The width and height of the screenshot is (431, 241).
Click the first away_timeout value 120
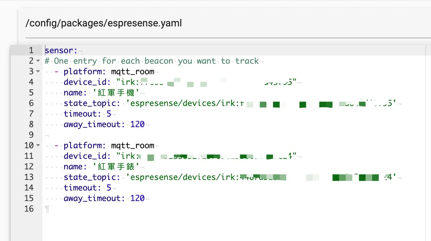click(137, 124)
